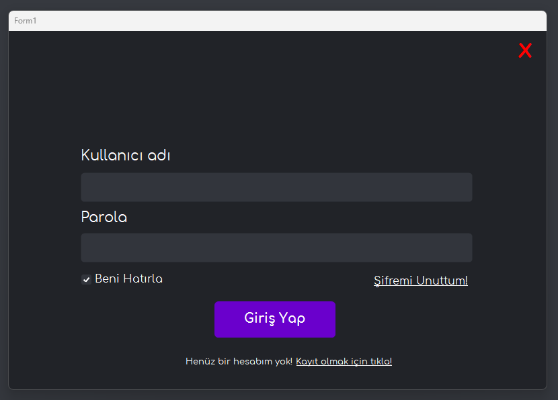This screenshot has width=558, height=400.
Task: Open the Şifremi Unuttum! link
Action: click(x=420, y=281)
